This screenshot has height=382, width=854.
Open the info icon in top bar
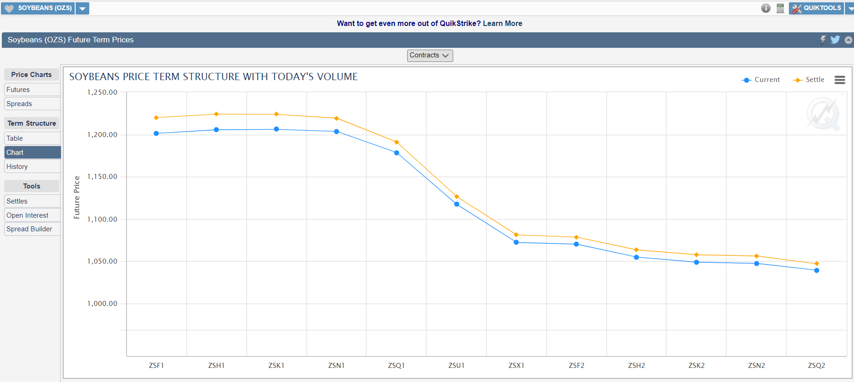pos(766,8)
